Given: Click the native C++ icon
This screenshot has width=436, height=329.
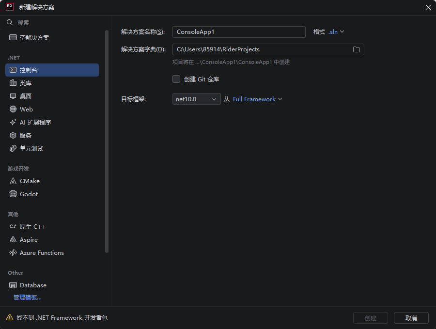Looking at the screenshot, I should click(13, 226).
